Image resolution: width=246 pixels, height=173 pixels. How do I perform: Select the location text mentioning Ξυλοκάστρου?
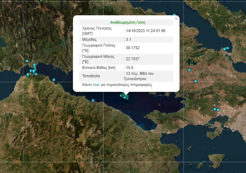click(138, 76)
